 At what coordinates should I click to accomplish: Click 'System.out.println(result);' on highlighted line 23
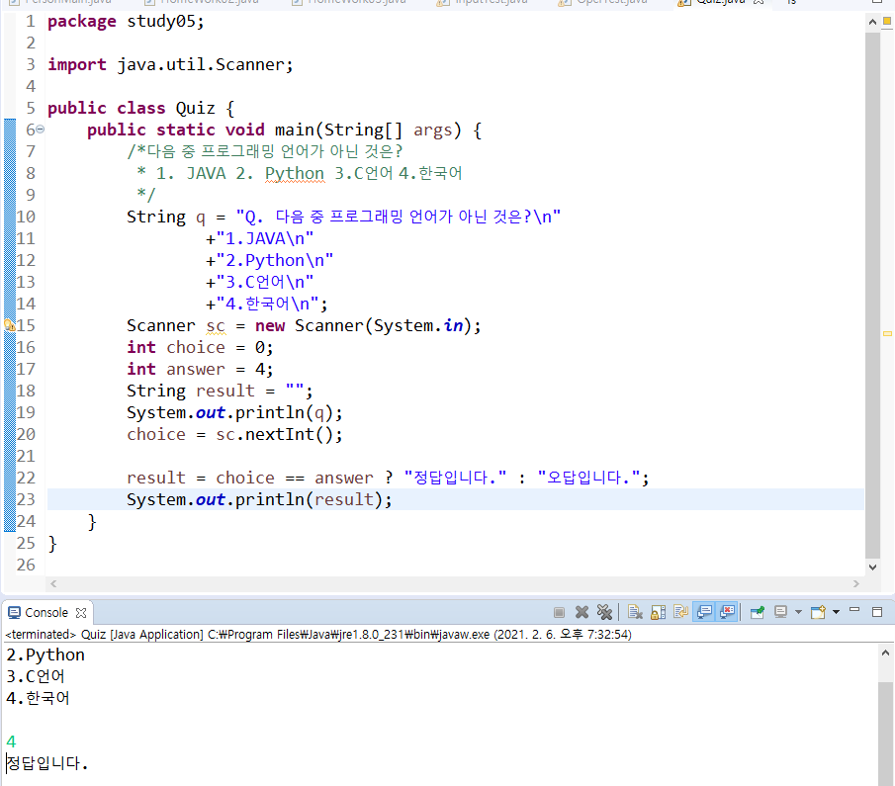(x=260, y=499)
